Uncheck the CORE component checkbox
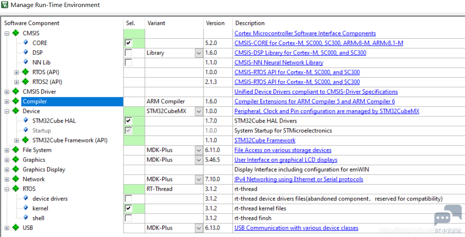Image resolution: width=465 pixels, height=237 pixels. tap(128, 43)
